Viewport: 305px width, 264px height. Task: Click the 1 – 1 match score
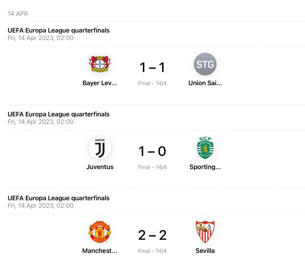pyautogui.click(x=152, y=68)
